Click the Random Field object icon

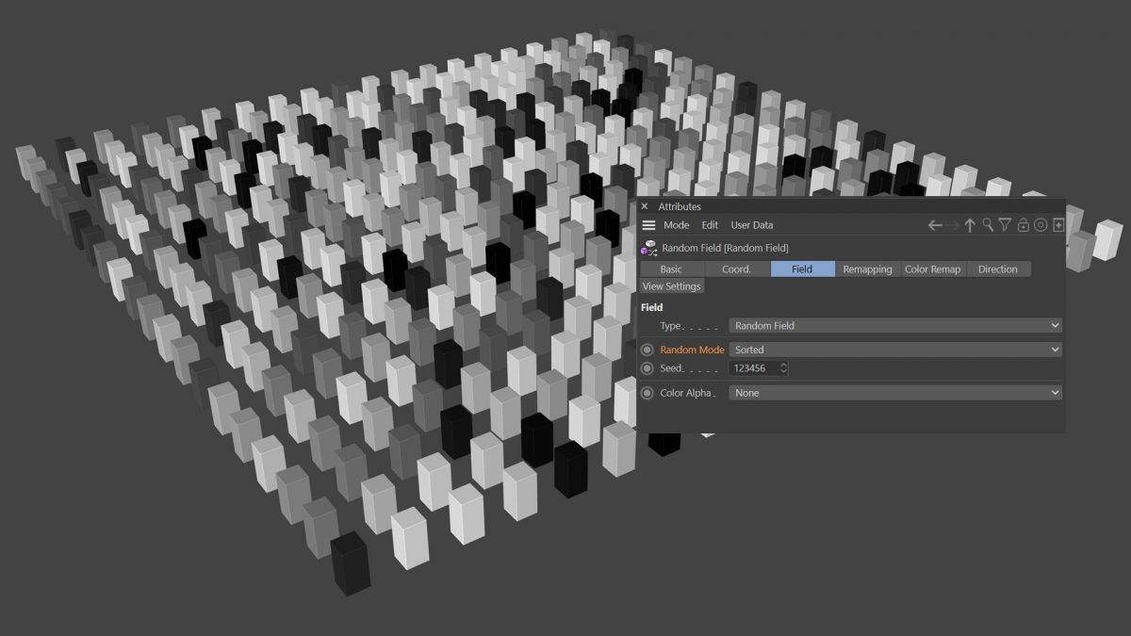tap(648, 248)
